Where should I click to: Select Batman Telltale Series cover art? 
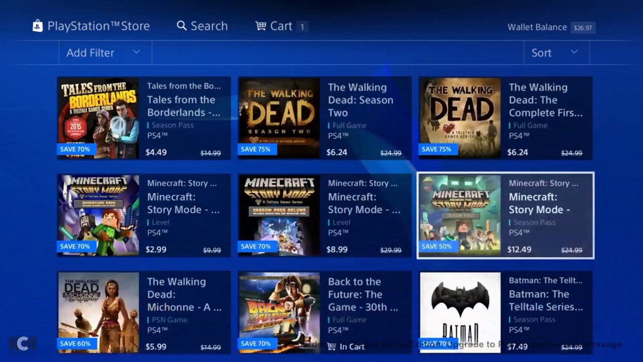tap(460, 312)
